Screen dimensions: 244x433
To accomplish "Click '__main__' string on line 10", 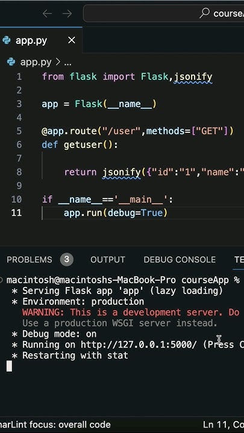I will pyautogui.click(x=141, y=200).
